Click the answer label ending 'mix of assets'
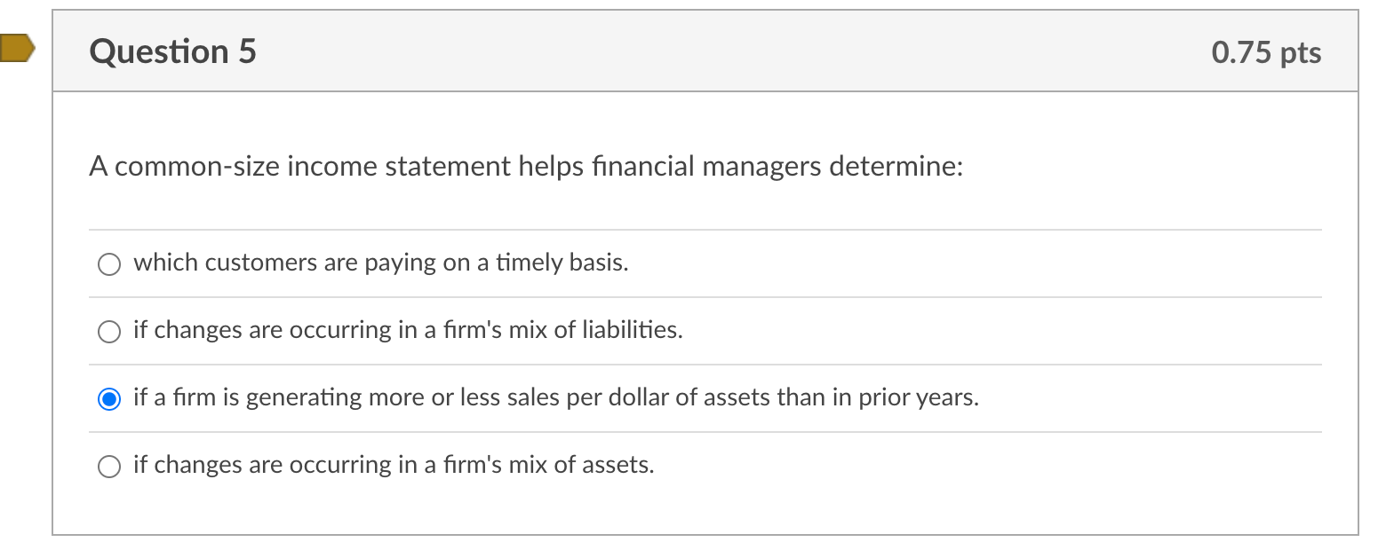The height and width of the screenshot is (550, 1394). coord(394,465)
